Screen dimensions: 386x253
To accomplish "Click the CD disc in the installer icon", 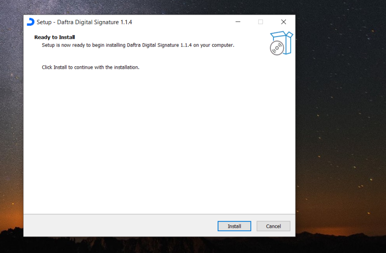I will click(276, 48).
